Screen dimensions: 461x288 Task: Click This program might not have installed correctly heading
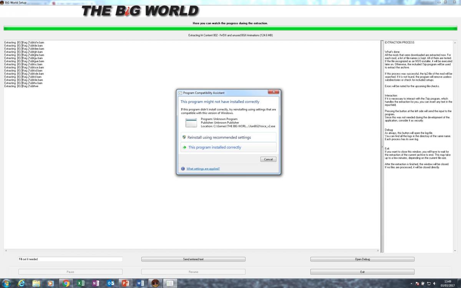pyautogui.click(x=220, y=102)
